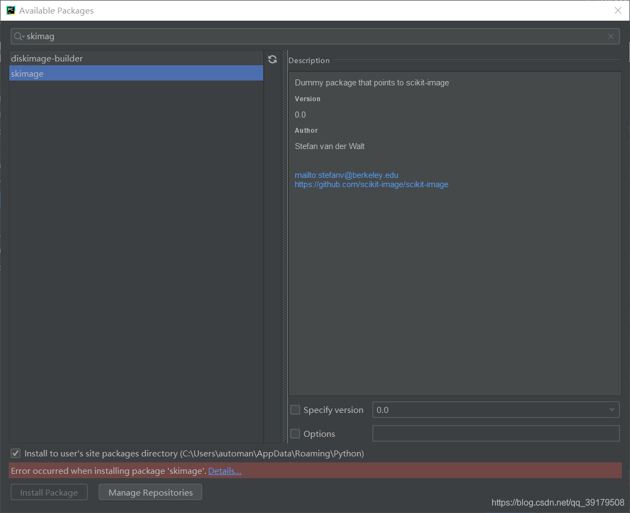
Task: Open the scikit-image GitHub link
Action: coord(372,184)
